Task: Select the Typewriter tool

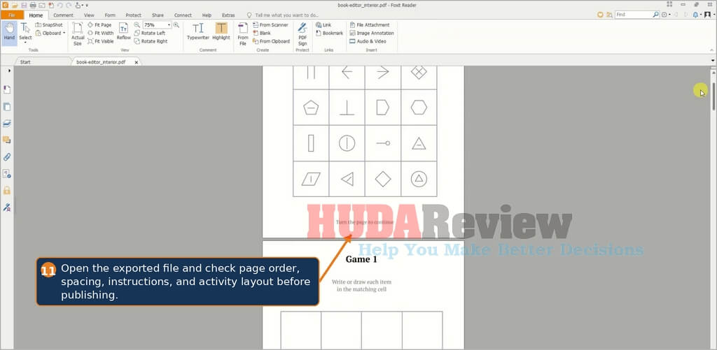Action: click(197, 32)
